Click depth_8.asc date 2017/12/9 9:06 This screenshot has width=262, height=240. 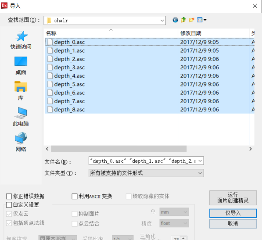pyautogui.click(x=199, y=110)
